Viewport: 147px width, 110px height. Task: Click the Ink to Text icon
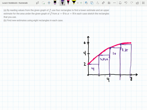click(x=98, y=3)
